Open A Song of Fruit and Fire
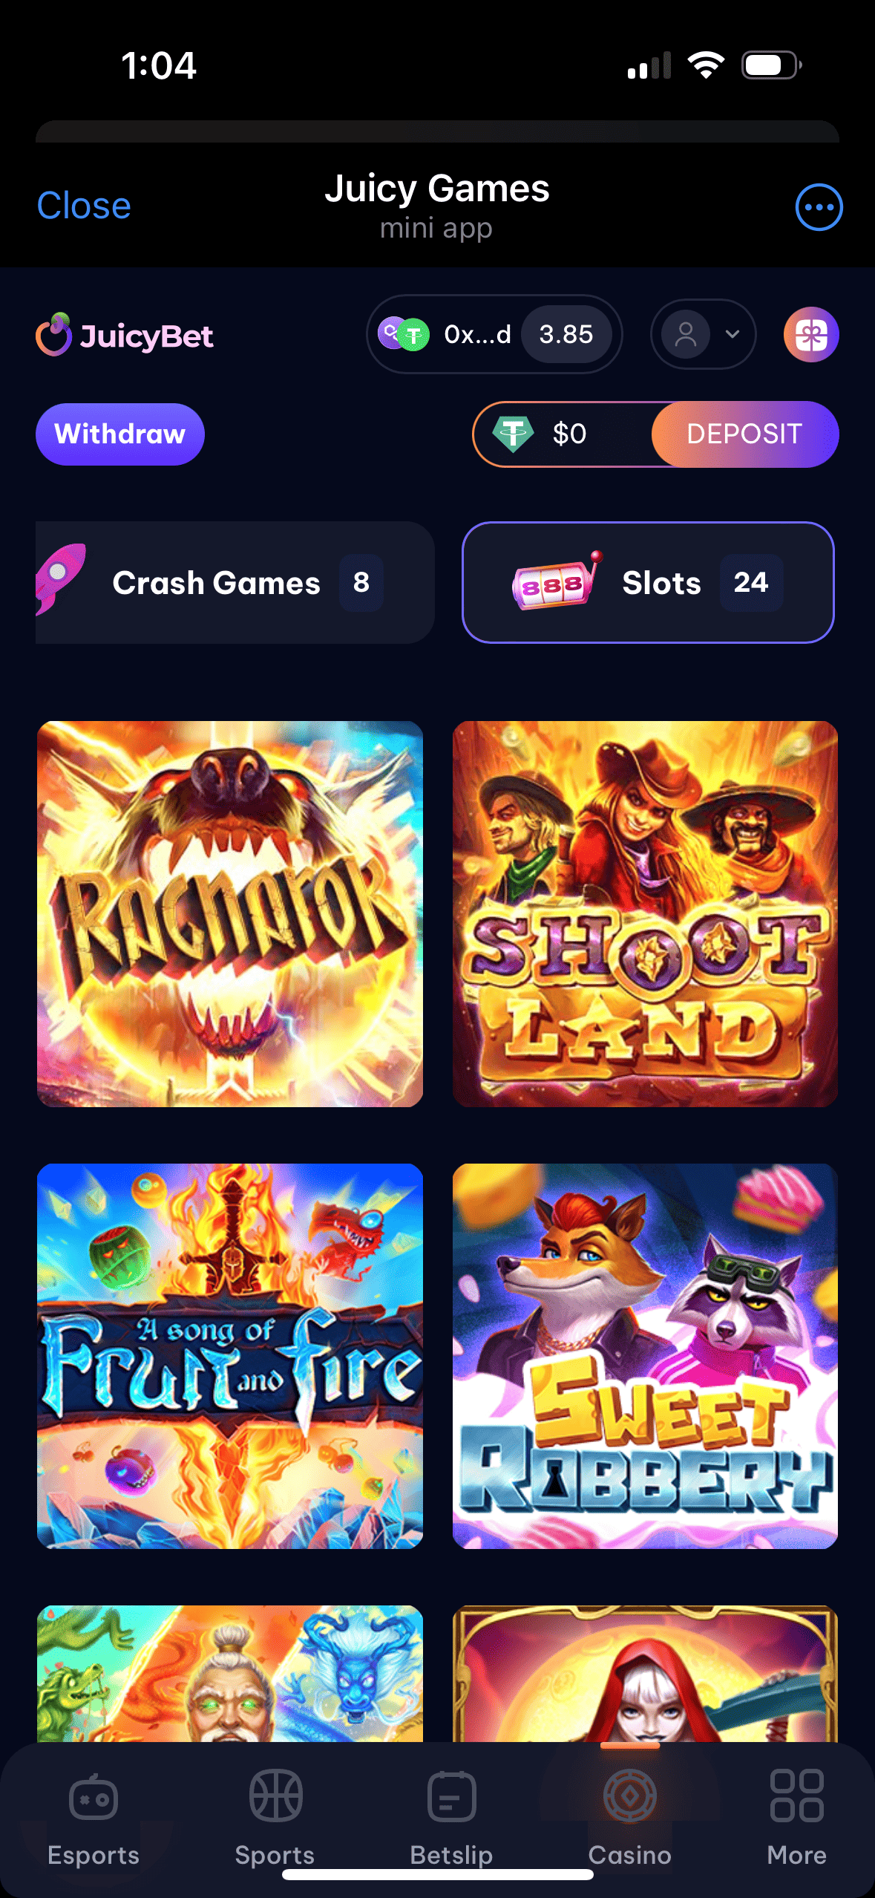Viewport: 875px width, 1898px height. [230, 1356]
